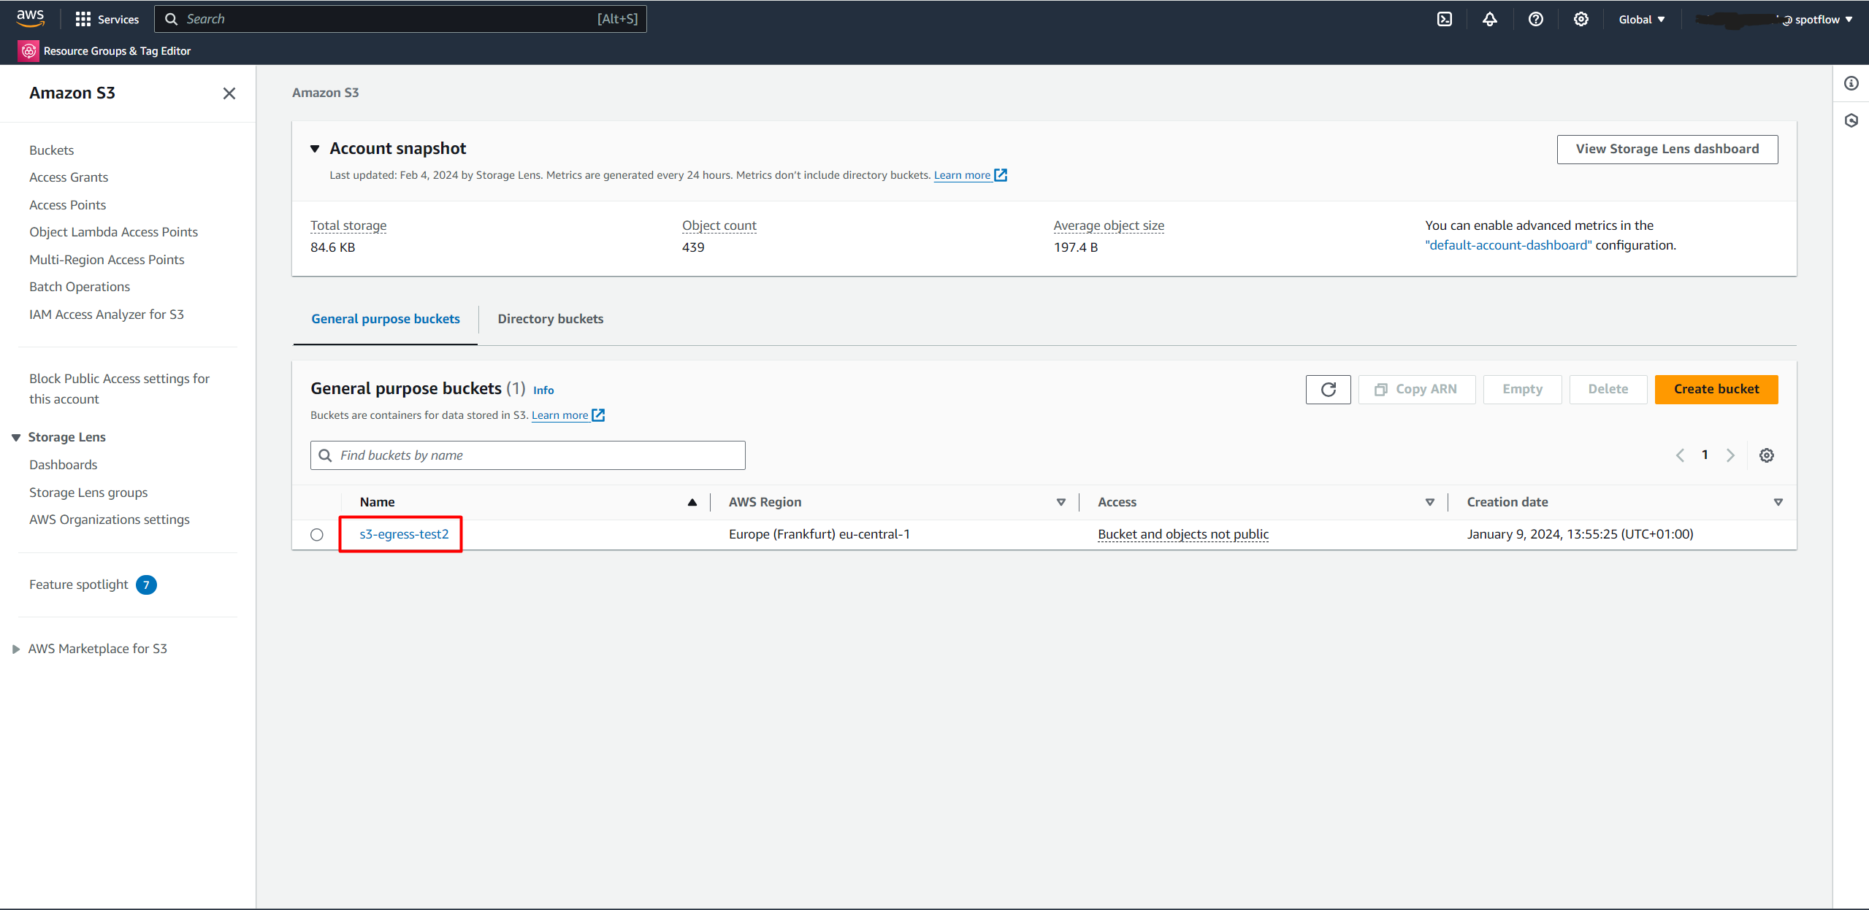Open the hexagon tools icon at right edge

[1851, 120]
